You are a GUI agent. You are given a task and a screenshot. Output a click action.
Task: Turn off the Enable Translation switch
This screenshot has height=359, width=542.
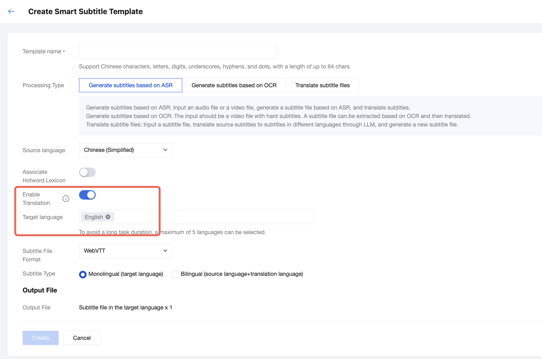click(87, 195)
